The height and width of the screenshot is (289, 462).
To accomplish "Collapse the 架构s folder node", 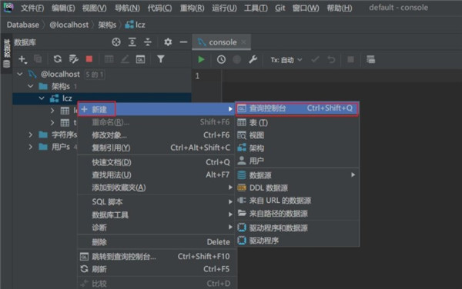I will coord(30,86).
